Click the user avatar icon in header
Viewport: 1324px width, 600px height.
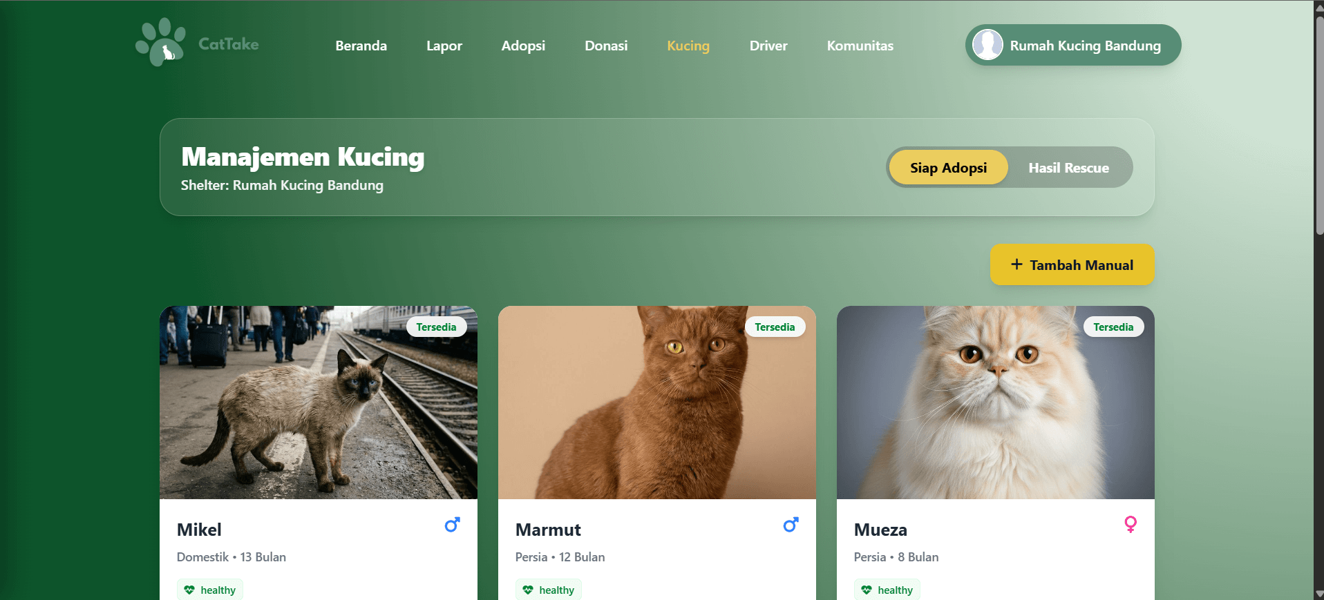click(x=987, y=45)
